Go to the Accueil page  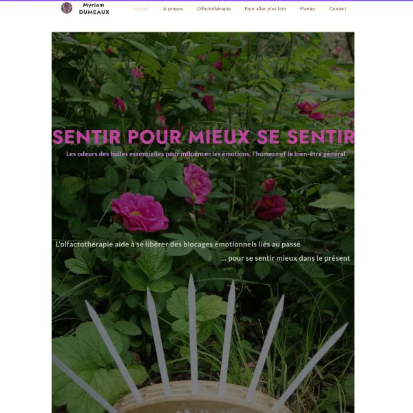tap(140, 9)
